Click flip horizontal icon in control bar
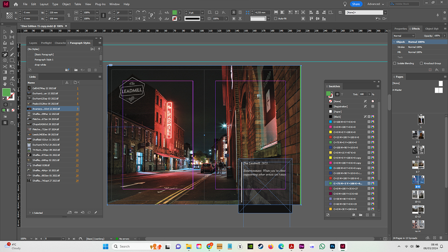 click(138, 19)
